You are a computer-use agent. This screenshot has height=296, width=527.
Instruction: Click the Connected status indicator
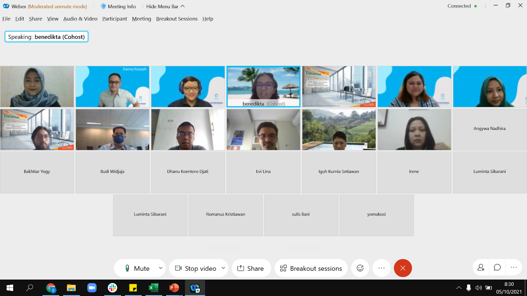(462, 6)
